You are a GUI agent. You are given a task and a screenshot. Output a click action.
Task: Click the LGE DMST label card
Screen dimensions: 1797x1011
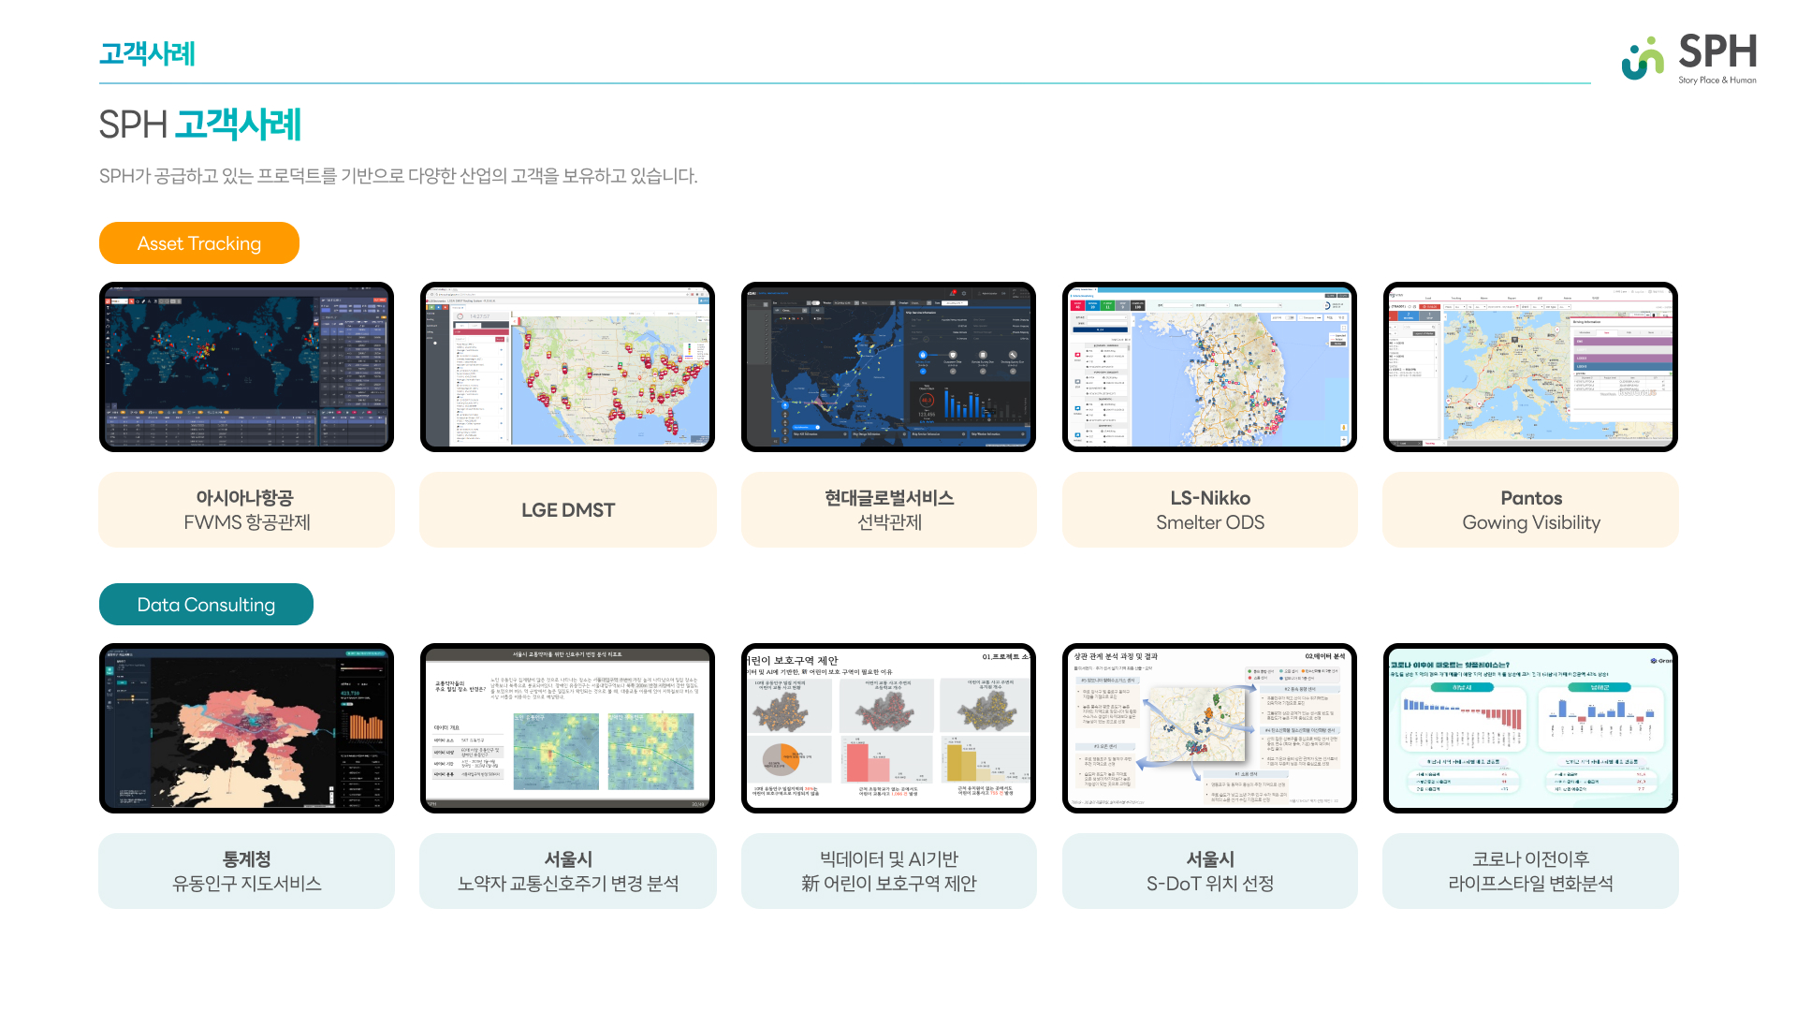[x=567, y=510]
